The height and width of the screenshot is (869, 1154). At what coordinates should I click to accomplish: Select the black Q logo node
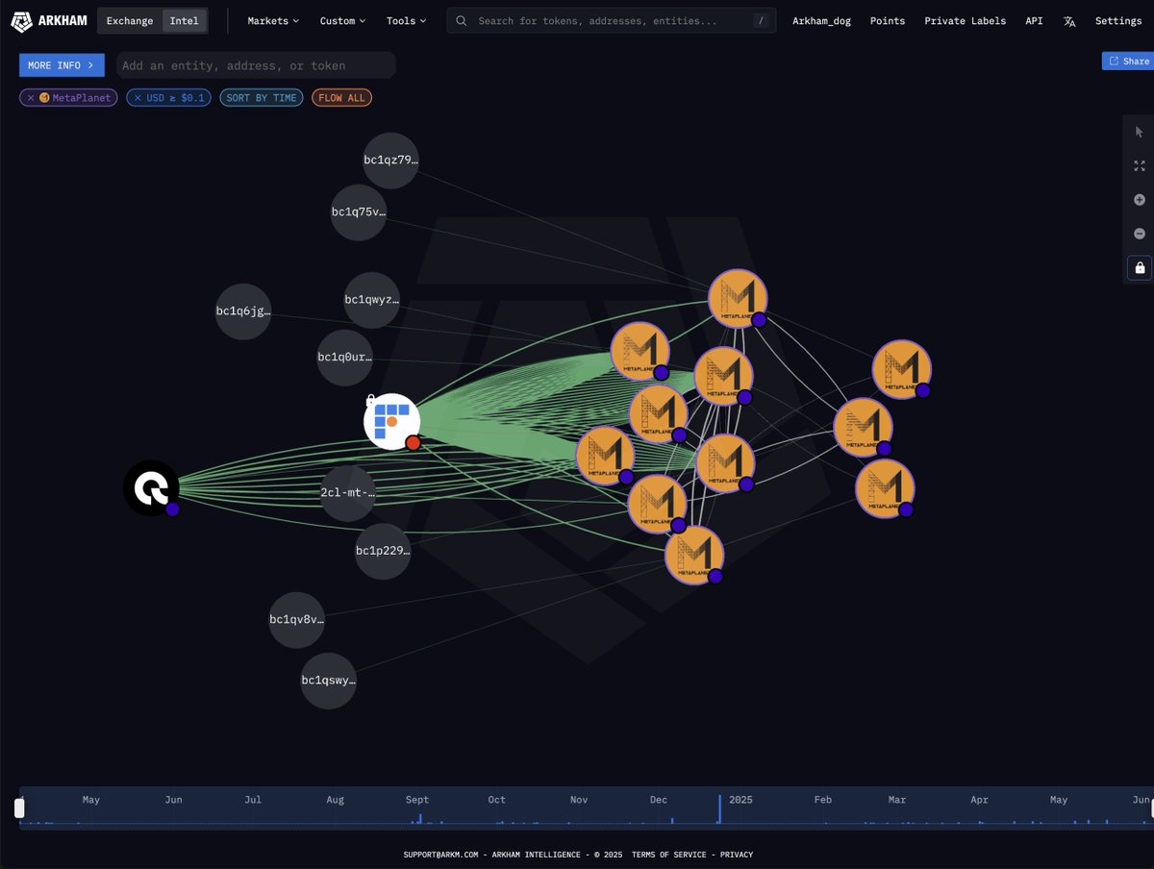[151, 488]
